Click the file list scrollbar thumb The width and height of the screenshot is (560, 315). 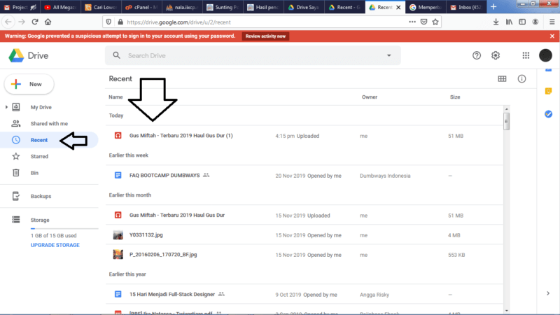(x=506, y=121)
